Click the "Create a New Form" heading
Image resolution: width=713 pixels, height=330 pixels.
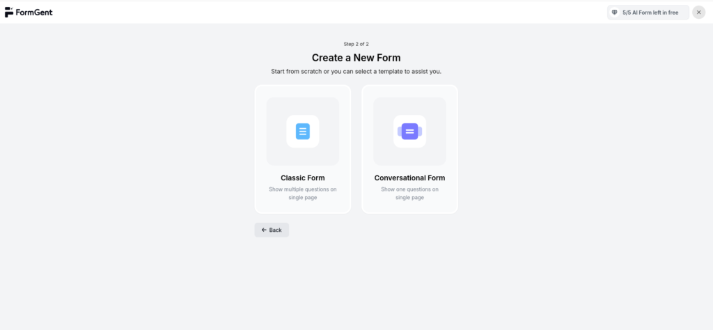coord(356,58)
